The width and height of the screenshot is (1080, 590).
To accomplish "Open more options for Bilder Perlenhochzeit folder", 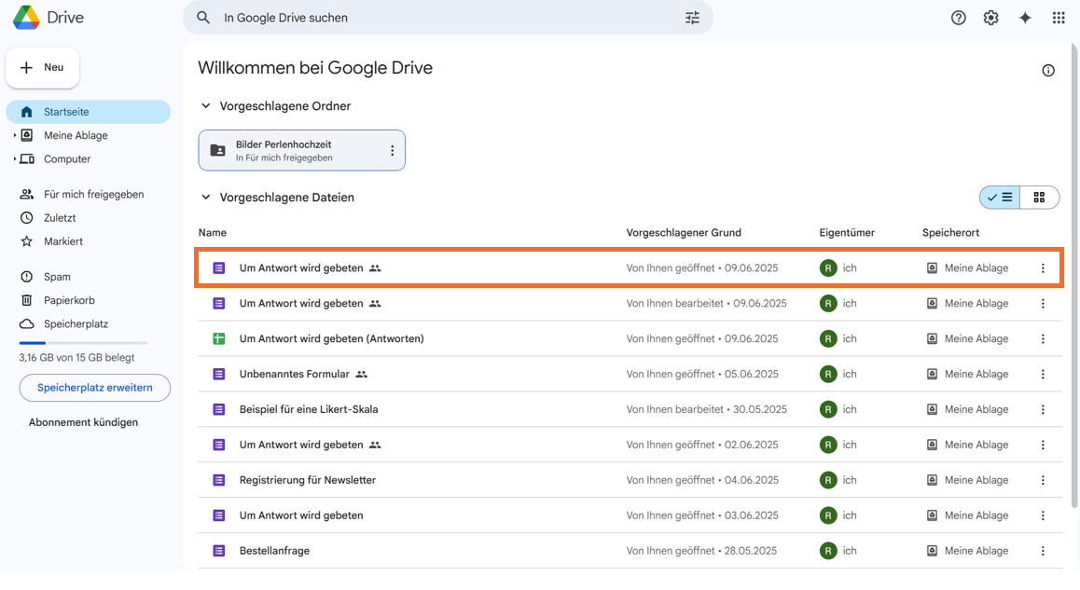I will click(x=392, y=151).
